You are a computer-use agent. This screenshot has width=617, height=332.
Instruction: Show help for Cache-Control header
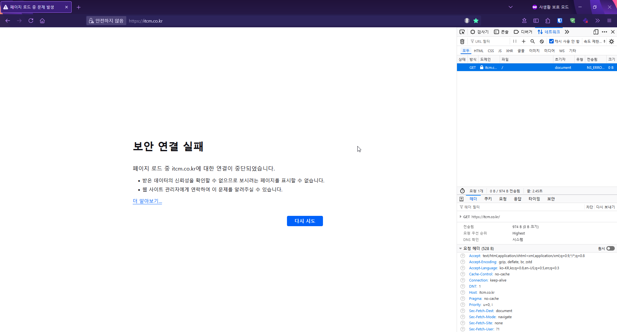pos(463,274)
